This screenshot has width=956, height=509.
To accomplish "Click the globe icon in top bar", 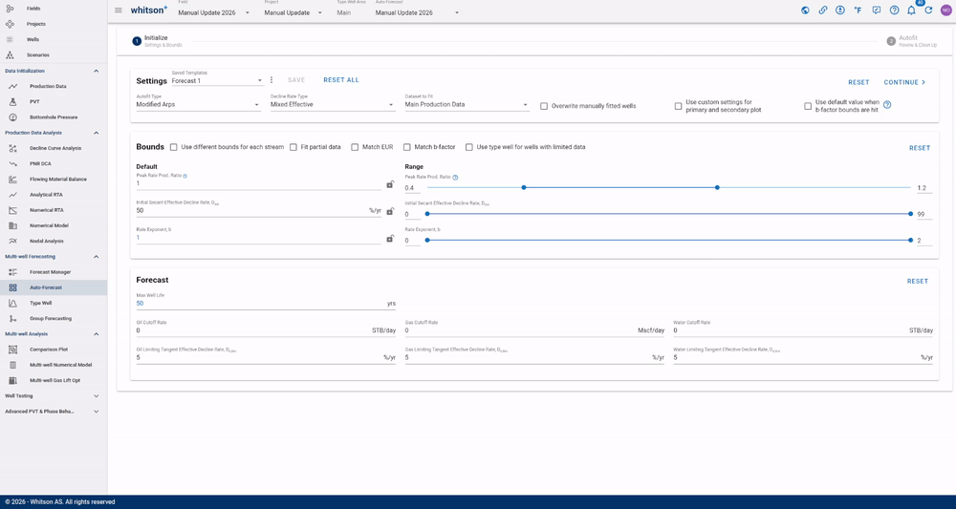I will (x=805, y=11).
